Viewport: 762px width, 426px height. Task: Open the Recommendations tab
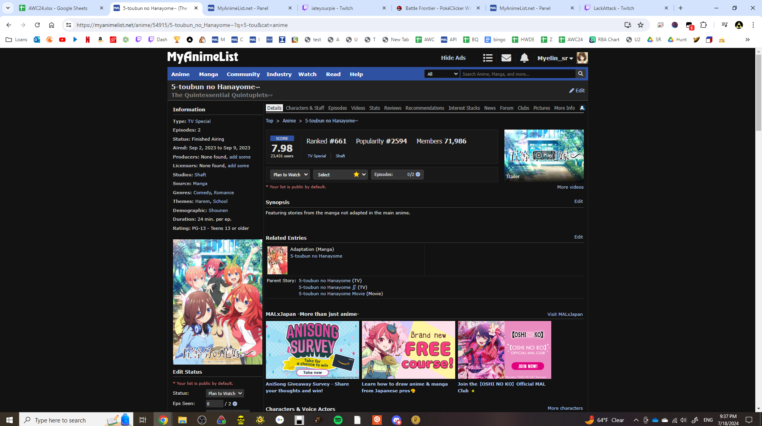(425, 108)
